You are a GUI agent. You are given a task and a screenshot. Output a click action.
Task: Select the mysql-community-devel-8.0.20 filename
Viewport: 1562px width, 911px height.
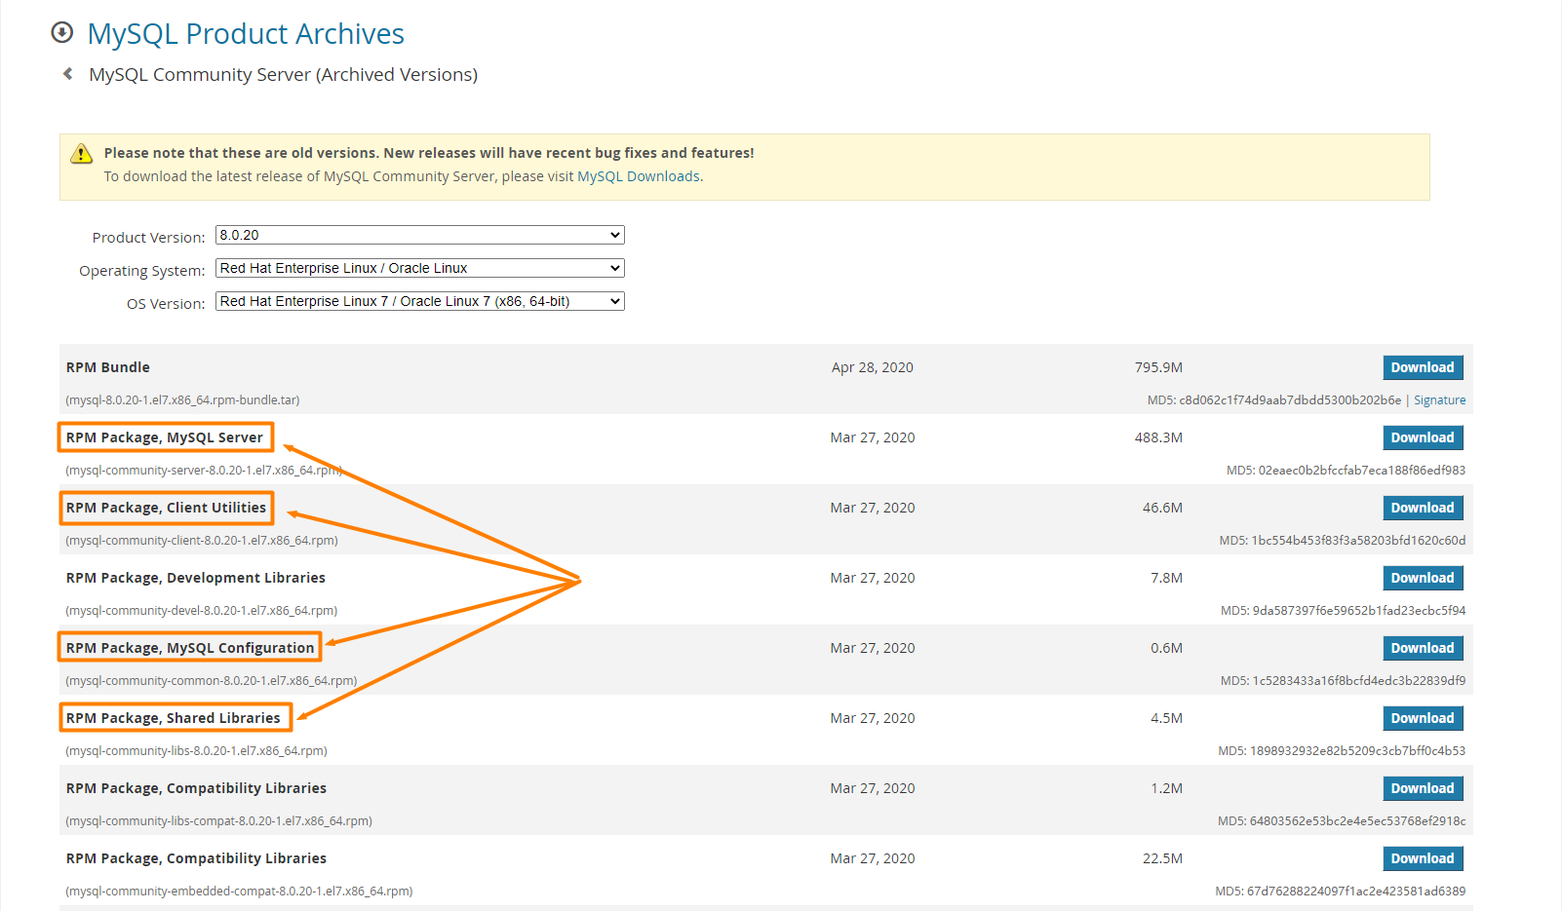tap(201, 611)
